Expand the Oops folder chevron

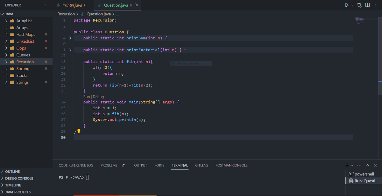[x=7, y=48]
